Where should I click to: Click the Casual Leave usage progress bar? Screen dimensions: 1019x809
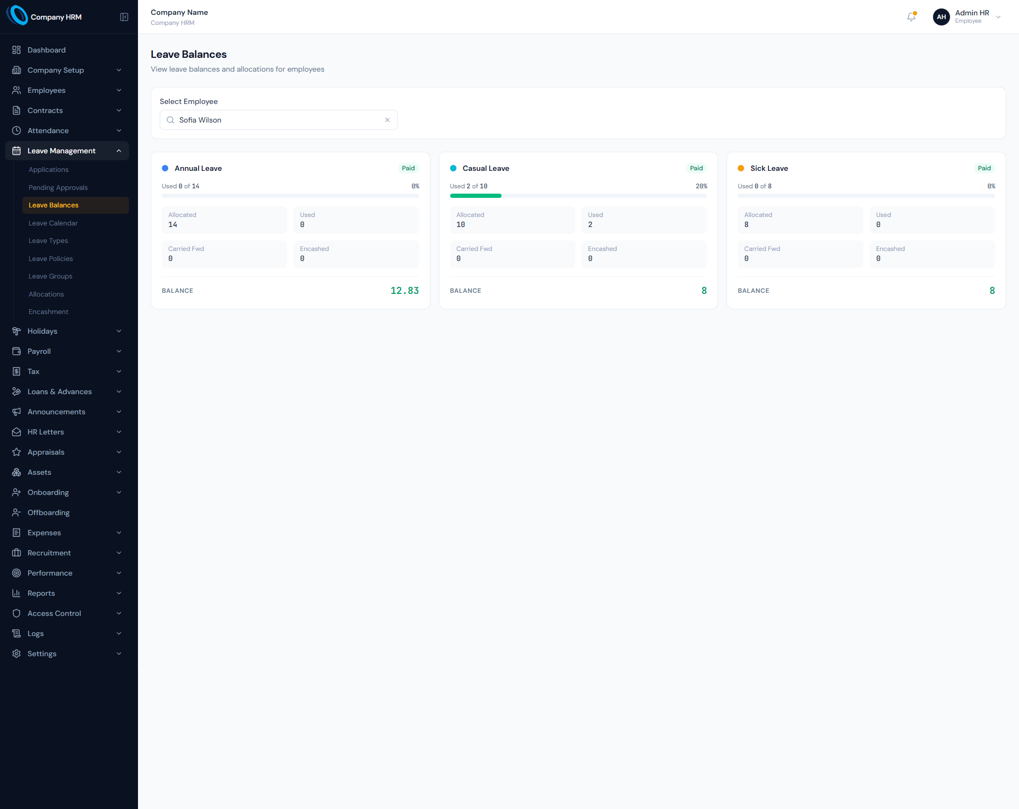(x=578, y=196)
